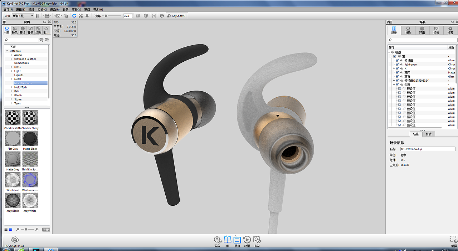The height and width of the screenshot is (251, 458).
Task: Open the 帮助(H) menu
Action: coord(98,10)
